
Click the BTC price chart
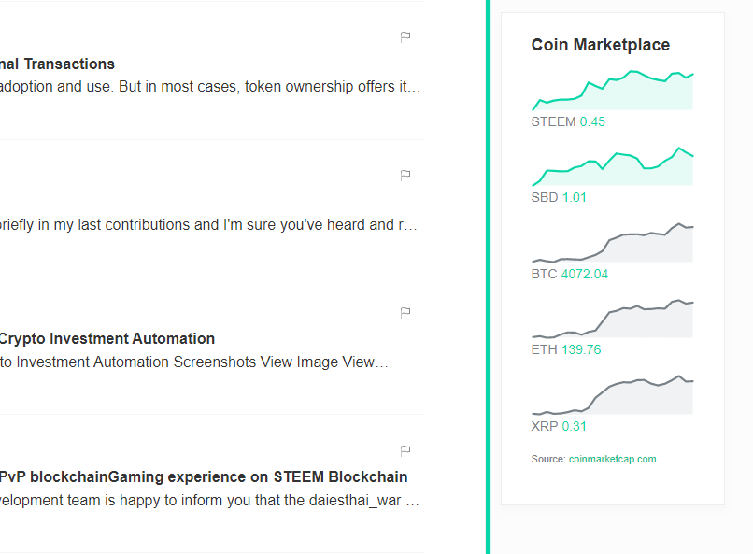coord(612,243)
